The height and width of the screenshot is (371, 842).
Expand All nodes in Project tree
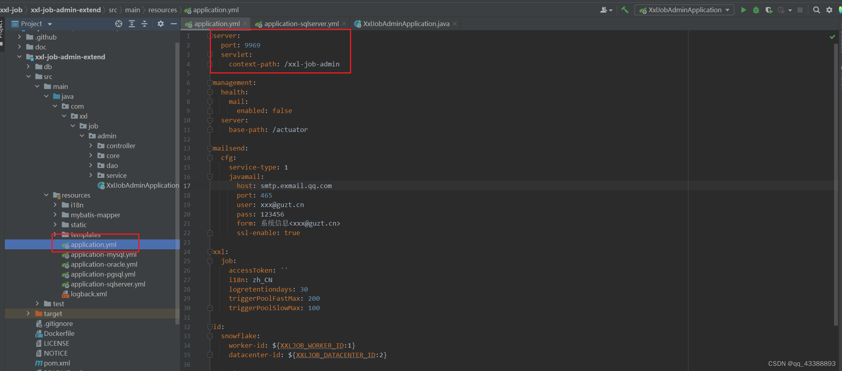click(132, 24)
